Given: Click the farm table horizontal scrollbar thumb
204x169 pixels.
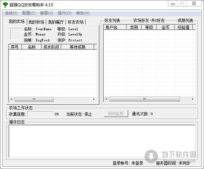Looking at the screenshot, I should 34,99.
